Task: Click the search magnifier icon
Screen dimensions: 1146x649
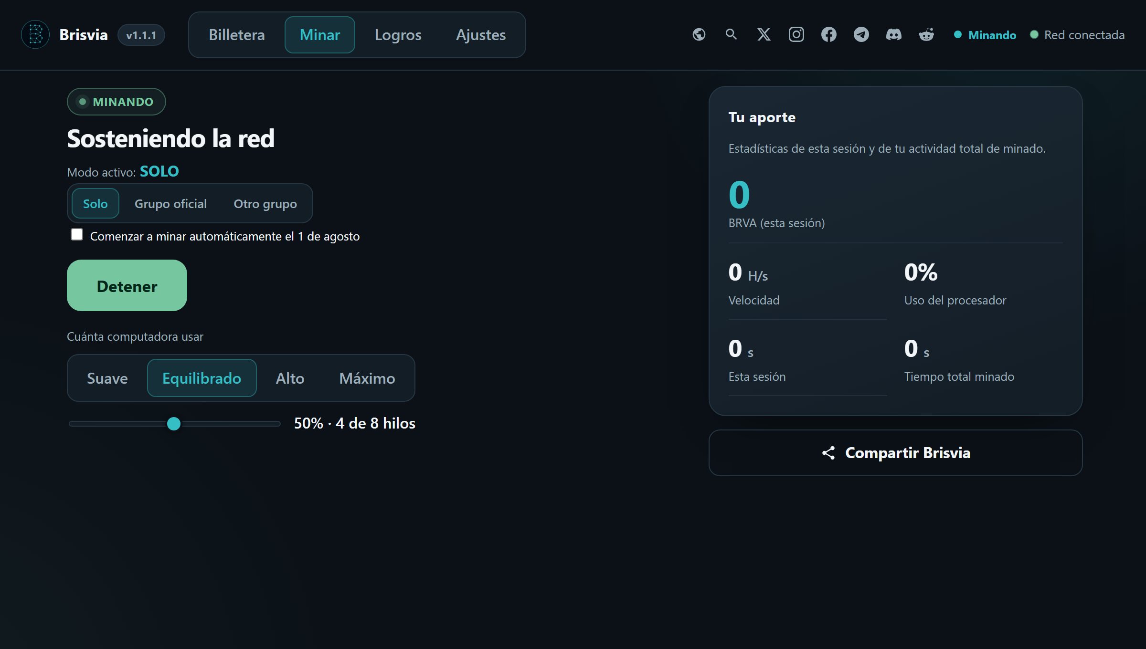Action: [731, 34]
